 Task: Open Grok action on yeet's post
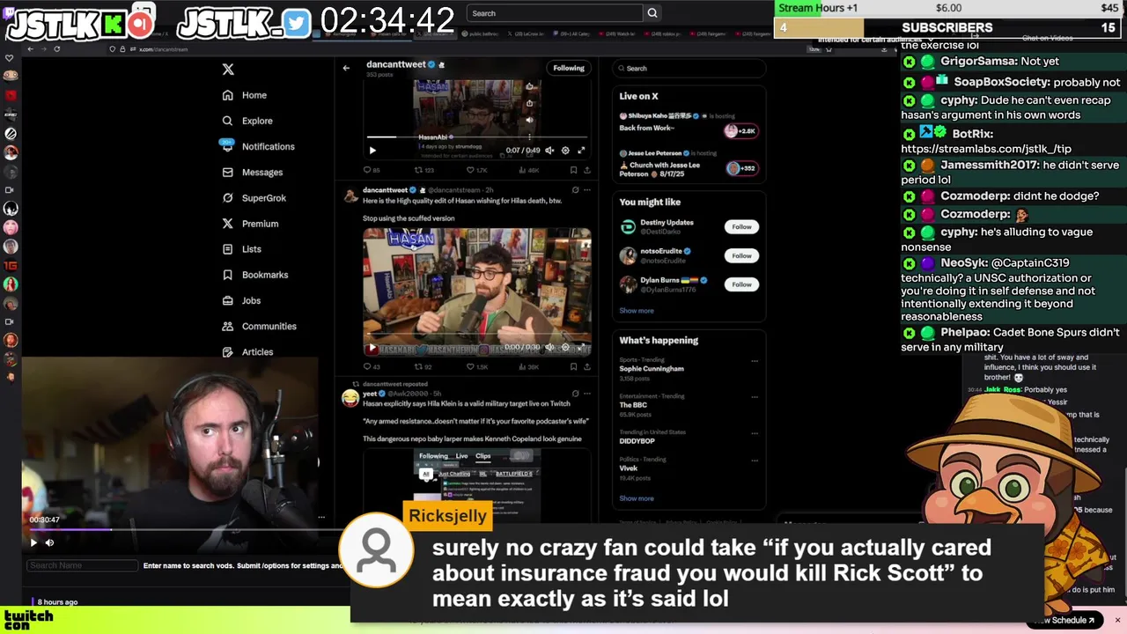pos(575,394)
